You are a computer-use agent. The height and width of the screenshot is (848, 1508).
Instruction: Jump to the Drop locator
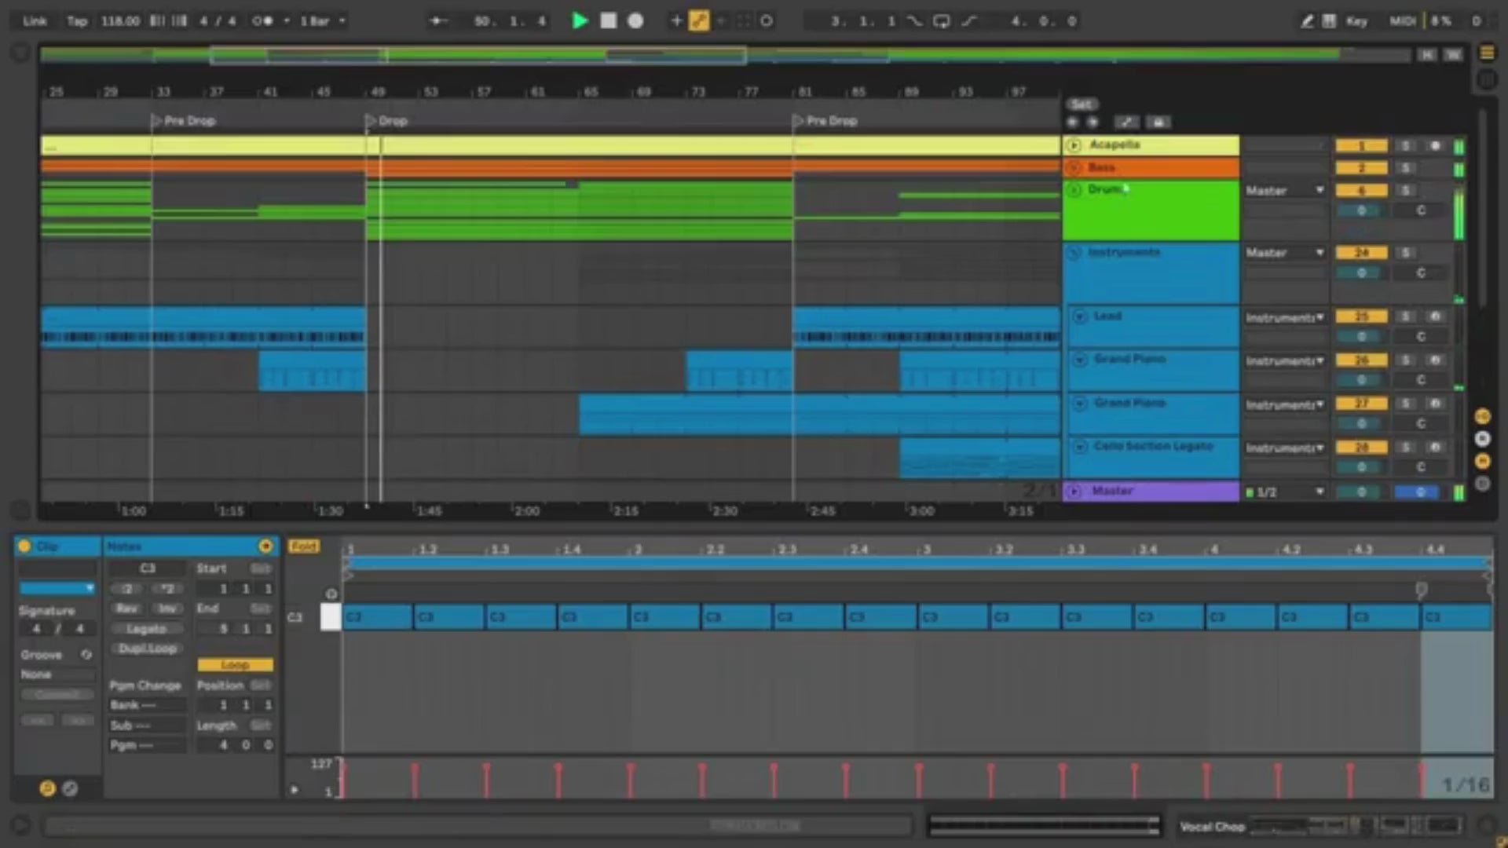click(x=386, y=121)
